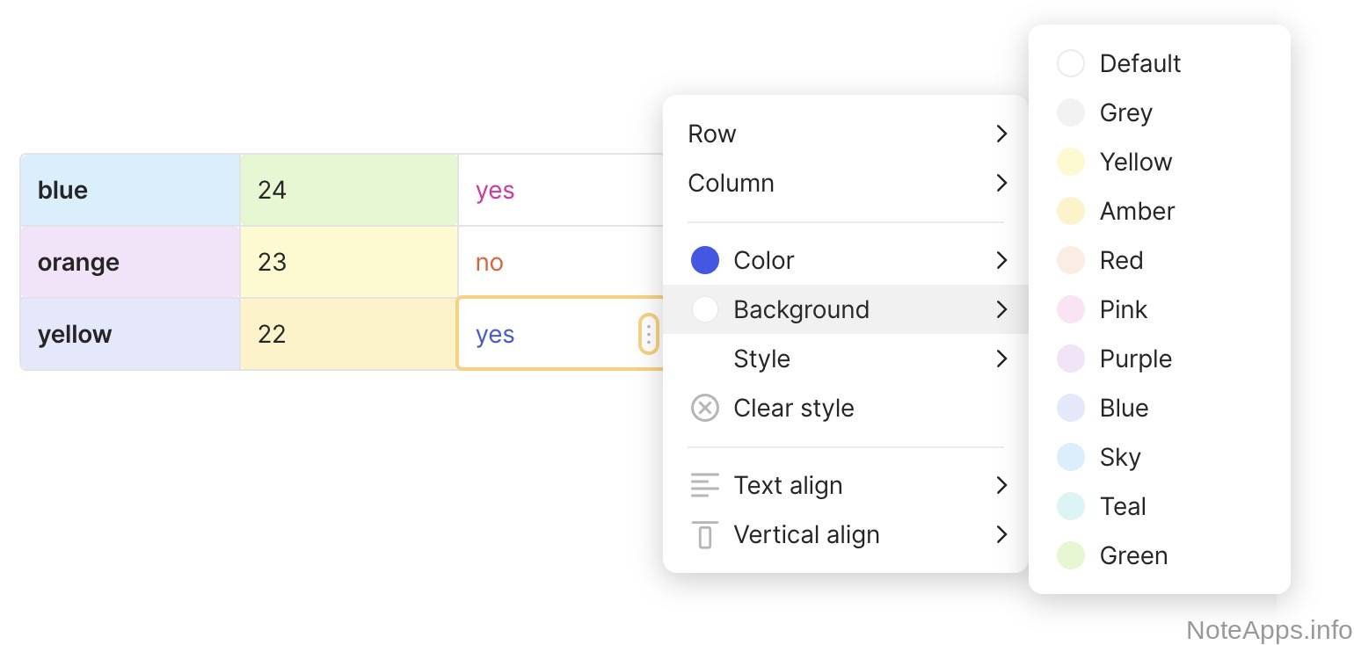Viewport: 1354px width, 645px height.
Task: Click the cell containing 24
Action: click(x=348, y=190)
